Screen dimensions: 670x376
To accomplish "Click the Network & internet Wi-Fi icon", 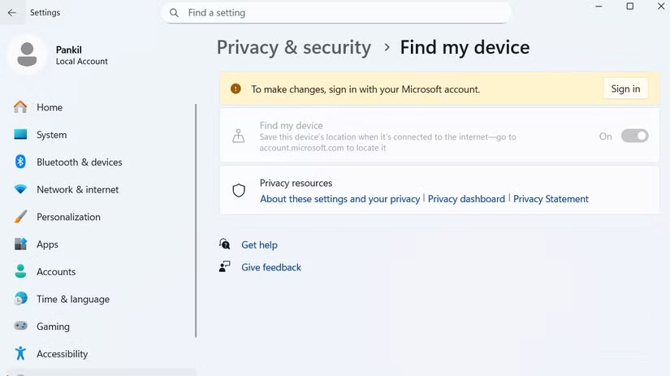I will 21,189.
